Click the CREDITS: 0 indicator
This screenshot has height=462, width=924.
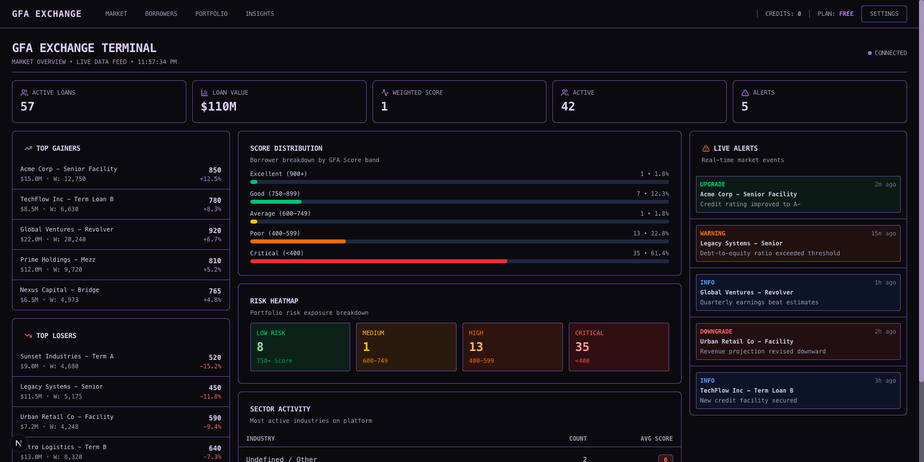click(x=783, y=14)
